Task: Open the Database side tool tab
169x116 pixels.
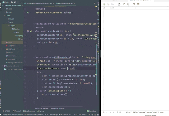Action: pos(98,30)
